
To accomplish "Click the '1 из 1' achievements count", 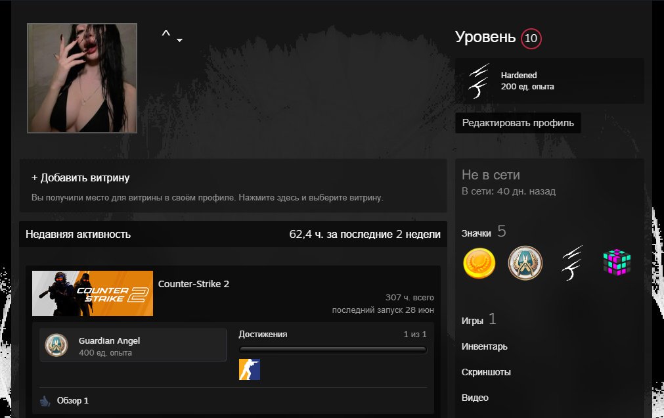I will 415,334.
